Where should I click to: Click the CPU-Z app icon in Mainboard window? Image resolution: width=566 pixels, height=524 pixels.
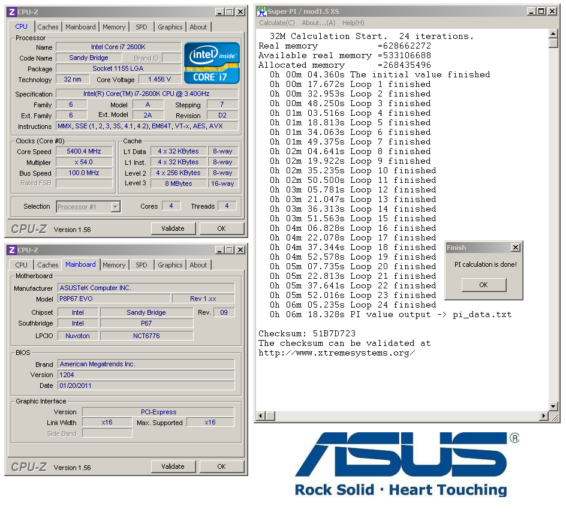coord(12,250)
